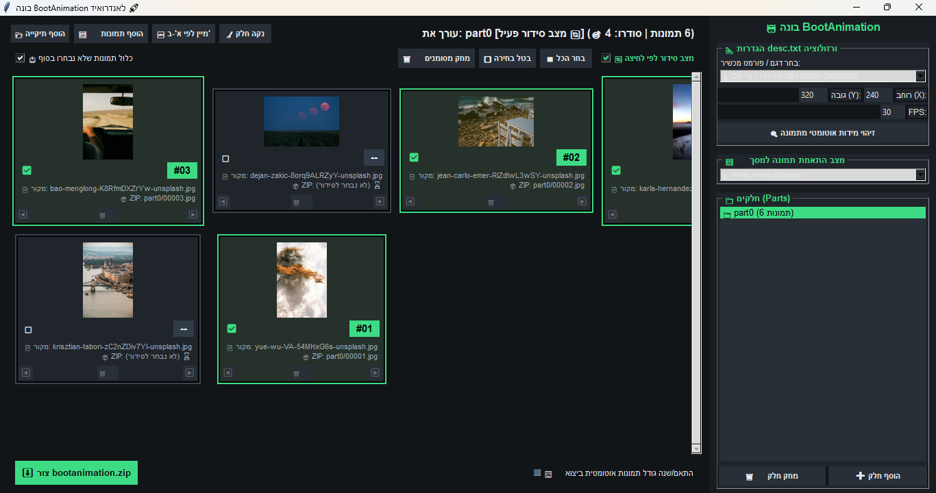Move the bao-menglong image left with its arrow
This screenshot has width=936, height=493.
[23, 214]
